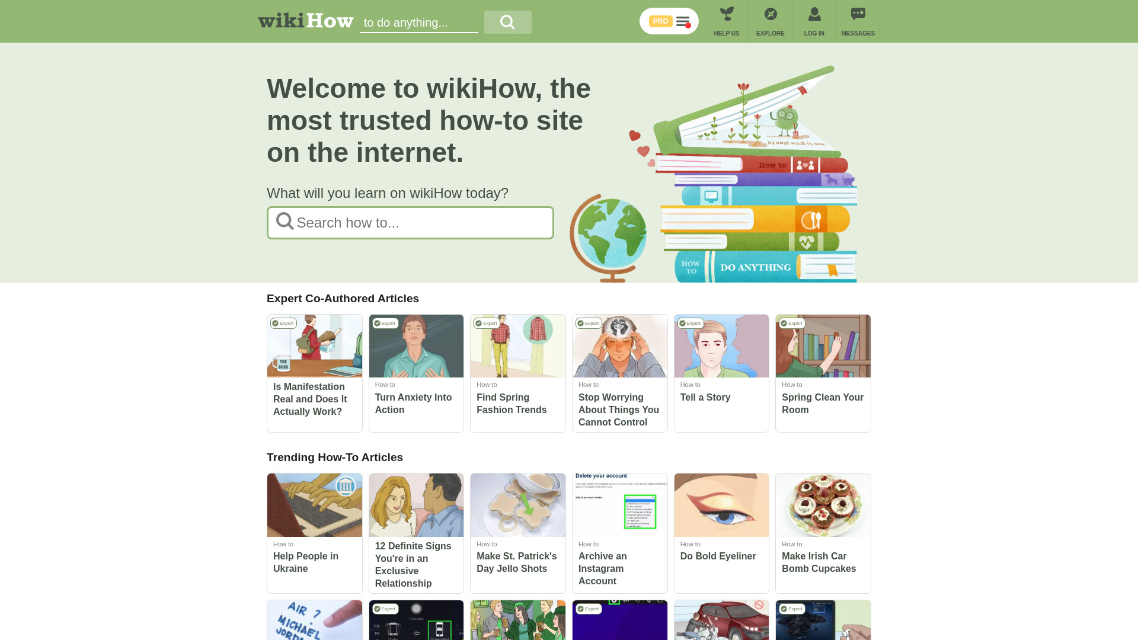This screenshot has height=640, width=1138.
Task: Open the Help Us sprout icon
Action: point(727,14)
